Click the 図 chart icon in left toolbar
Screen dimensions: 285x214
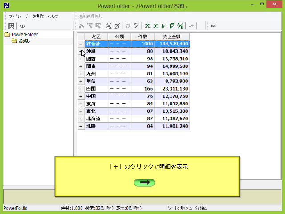click(x=11, y=26)
